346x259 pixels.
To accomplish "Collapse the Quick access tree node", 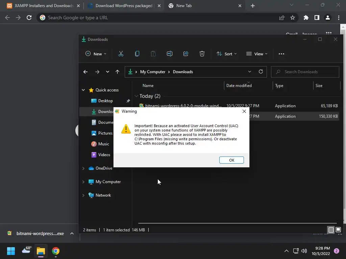I will coord(83,90).
